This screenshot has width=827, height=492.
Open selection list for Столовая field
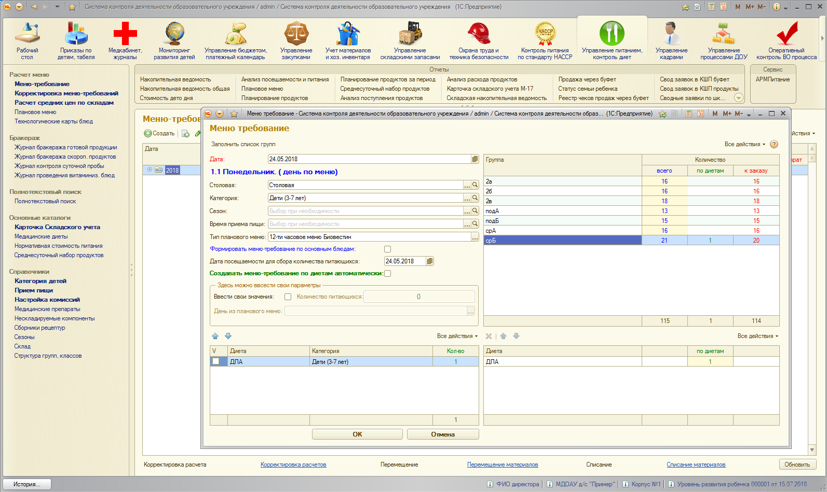tap(467, 185)
